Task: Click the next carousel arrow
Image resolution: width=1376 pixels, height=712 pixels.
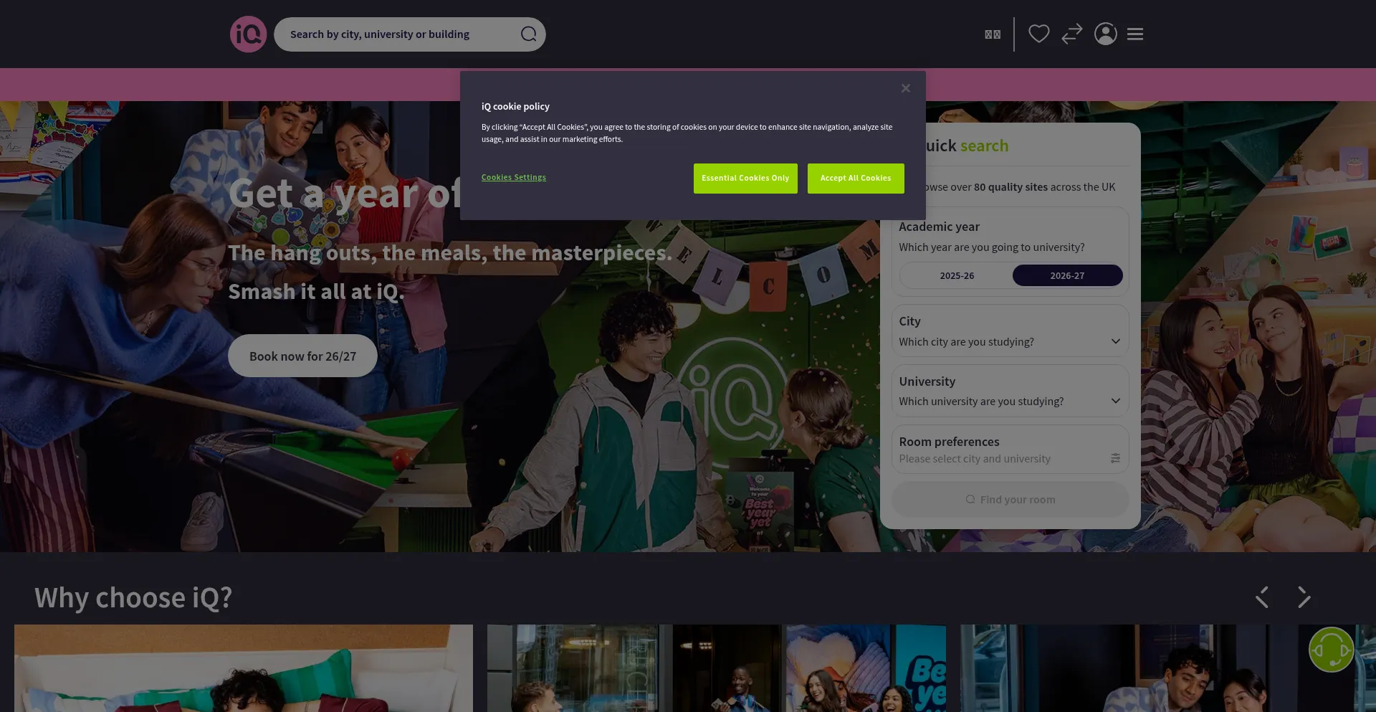Action: point(1304,597)
